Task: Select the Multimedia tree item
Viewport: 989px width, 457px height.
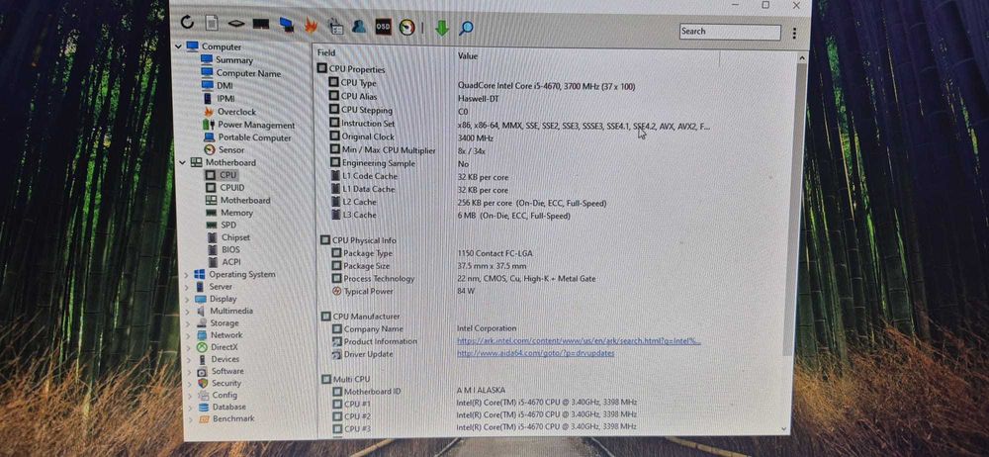Action: [x=231, y=312]
